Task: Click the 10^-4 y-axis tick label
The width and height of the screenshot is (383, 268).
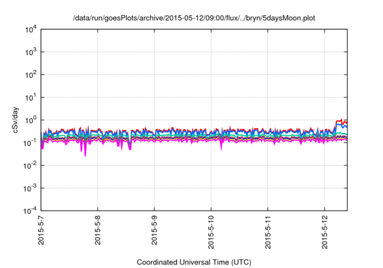Action: [30, 211]
